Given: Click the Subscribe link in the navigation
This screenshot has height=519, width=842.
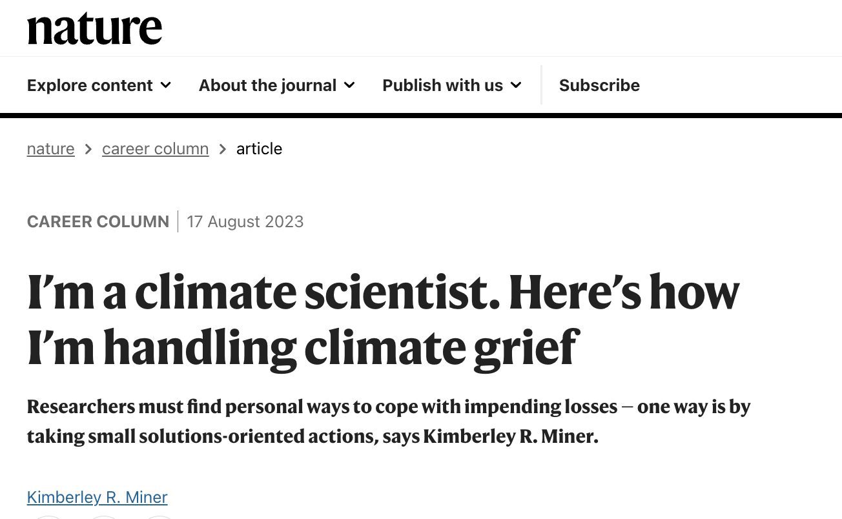Looking at the screenshot, I should pos(599,85).
